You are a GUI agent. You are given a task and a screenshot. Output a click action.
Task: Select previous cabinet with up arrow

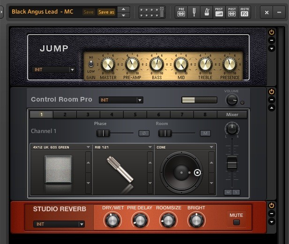click(x=88, y=163)
